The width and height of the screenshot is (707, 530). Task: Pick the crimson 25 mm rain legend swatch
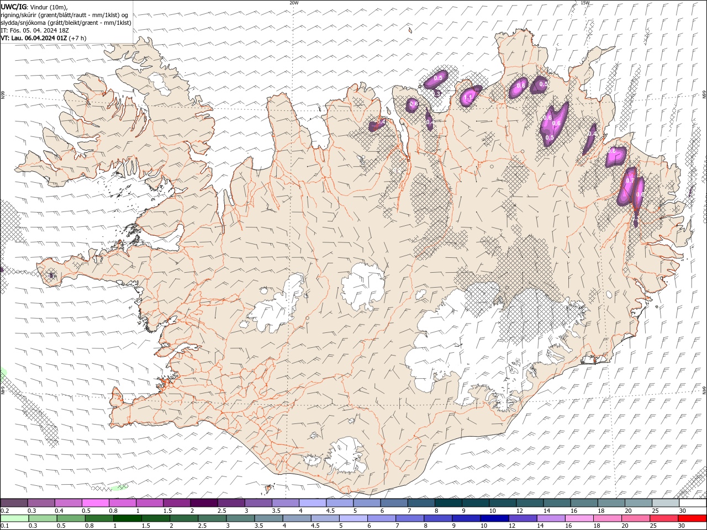[x=663, y=518]
